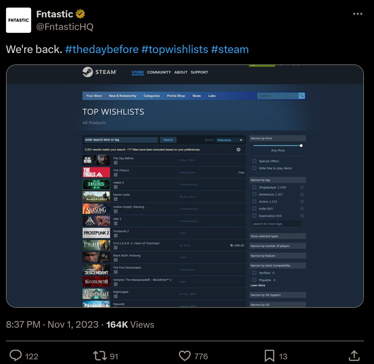This screenshot has height=364, width=374.
Task: Click the Steam logo icon
Action: [x=88, y=72]
